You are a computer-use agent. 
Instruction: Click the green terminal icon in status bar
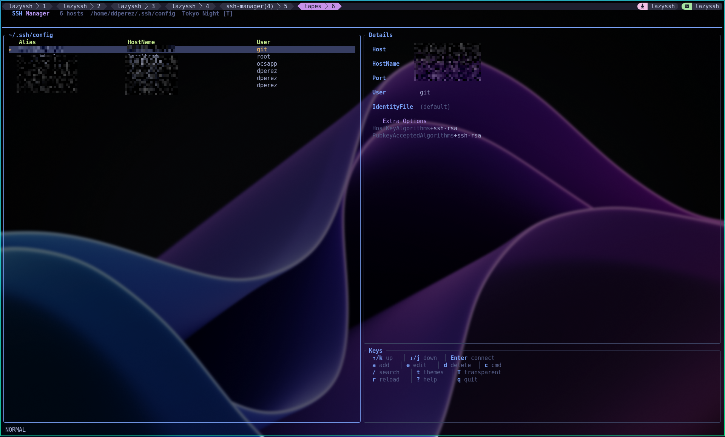687,6
